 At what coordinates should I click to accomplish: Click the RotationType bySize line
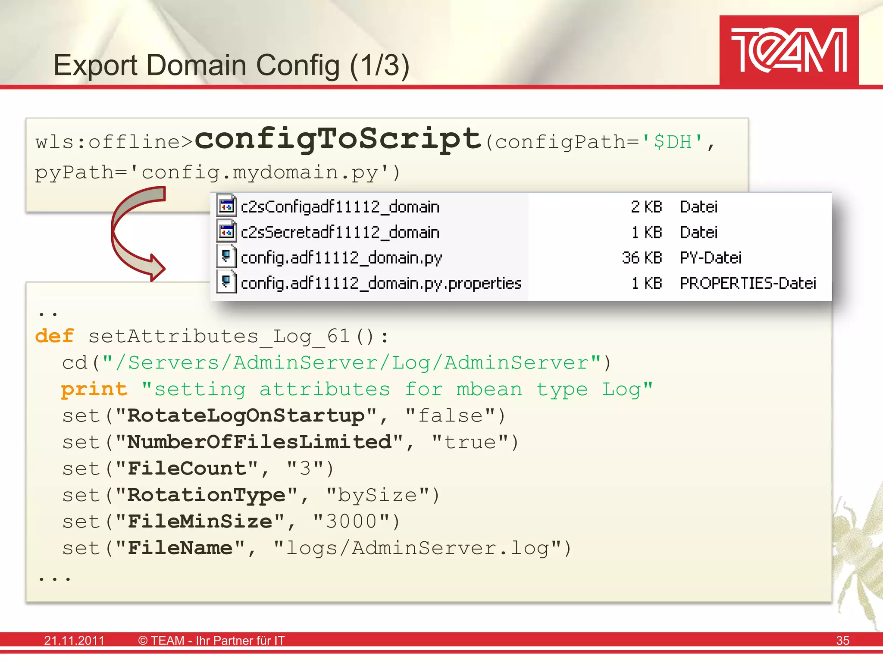[250, 496]
